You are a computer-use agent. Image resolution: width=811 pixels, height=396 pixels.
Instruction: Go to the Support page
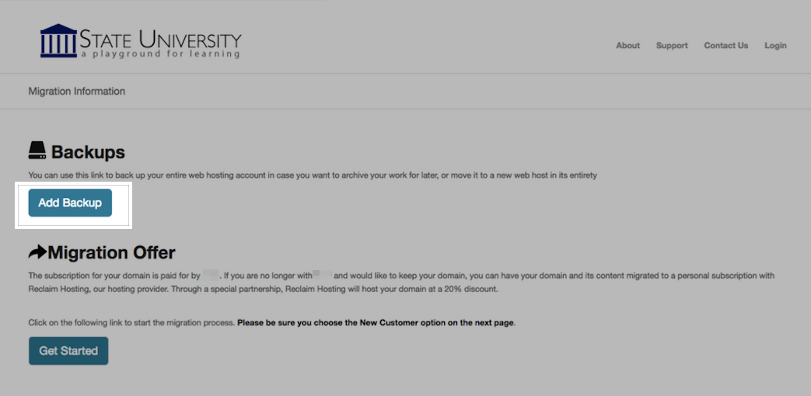point(672,46)
